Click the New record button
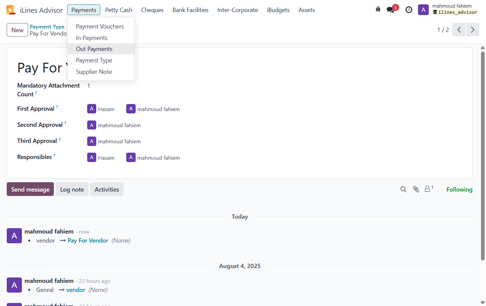 click(17, 30)
